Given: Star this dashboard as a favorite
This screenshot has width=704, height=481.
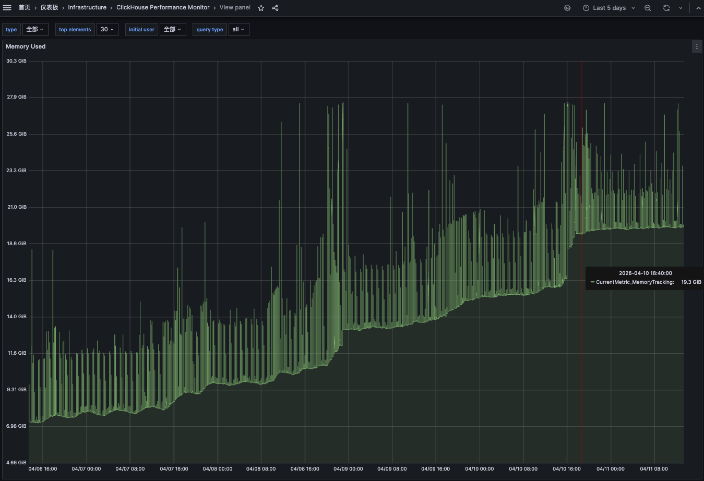Looking at the screenshot, I should (x=261, y=8).
